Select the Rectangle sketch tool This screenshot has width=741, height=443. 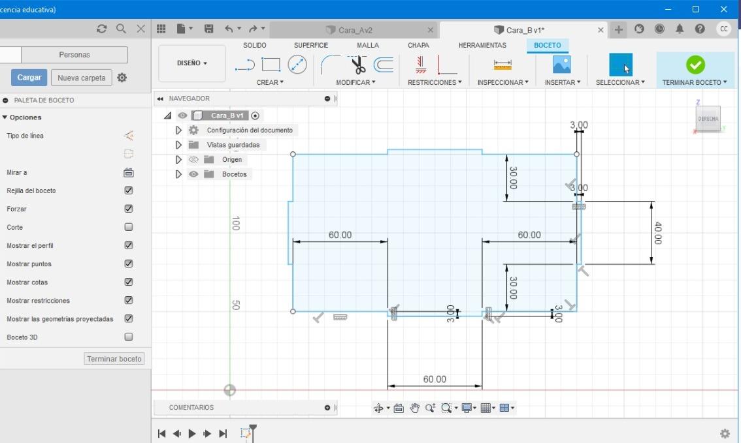coord(271,65)
